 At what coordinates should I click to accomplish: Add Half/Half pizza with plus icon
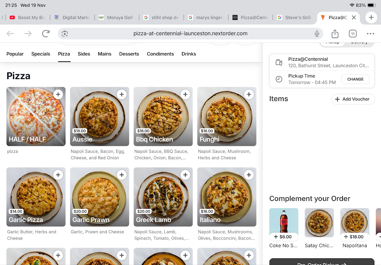point(58,94)
